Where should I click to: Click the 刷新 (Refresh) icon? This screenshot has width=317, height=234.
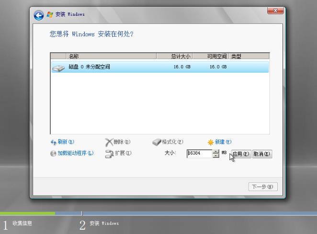point(54,142)
